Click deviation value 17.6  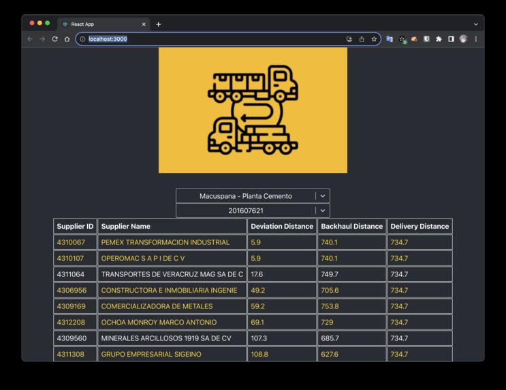click(257, 274)
